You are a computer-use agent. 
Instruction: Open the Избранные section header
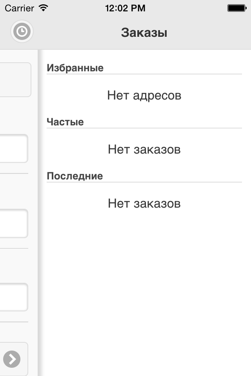75,68
